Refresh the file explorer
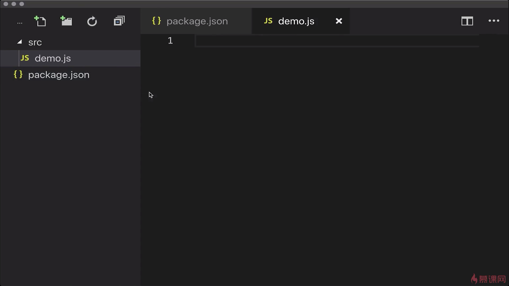509x286 pixels. 92,21
